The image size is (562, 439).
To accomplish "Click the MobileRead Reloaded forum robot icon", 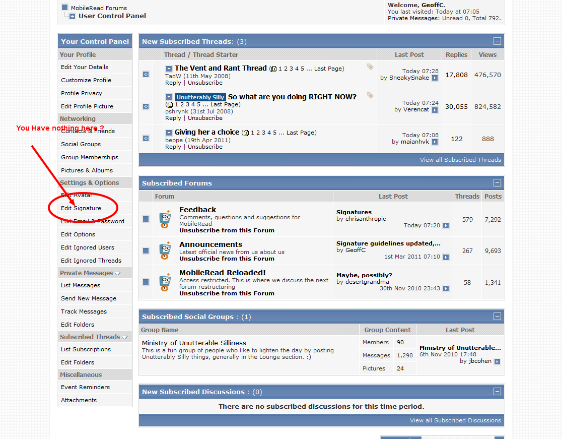I will coord(165,282).
